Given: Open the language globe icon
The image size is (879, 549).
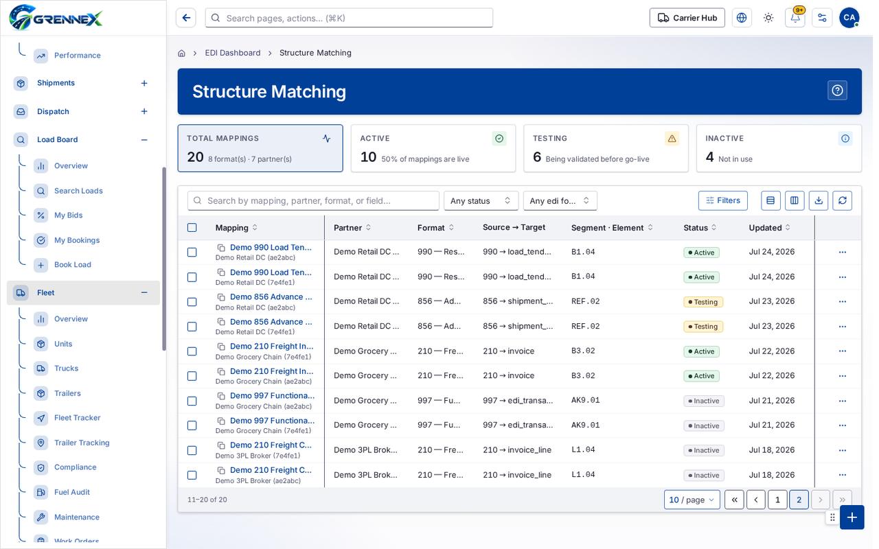Looking at the screenshot, I should pos(742,18).
